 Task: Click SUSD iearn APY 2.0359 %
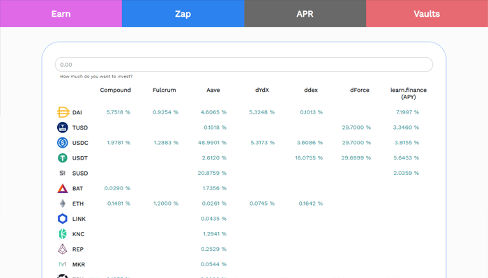(406, 173)
